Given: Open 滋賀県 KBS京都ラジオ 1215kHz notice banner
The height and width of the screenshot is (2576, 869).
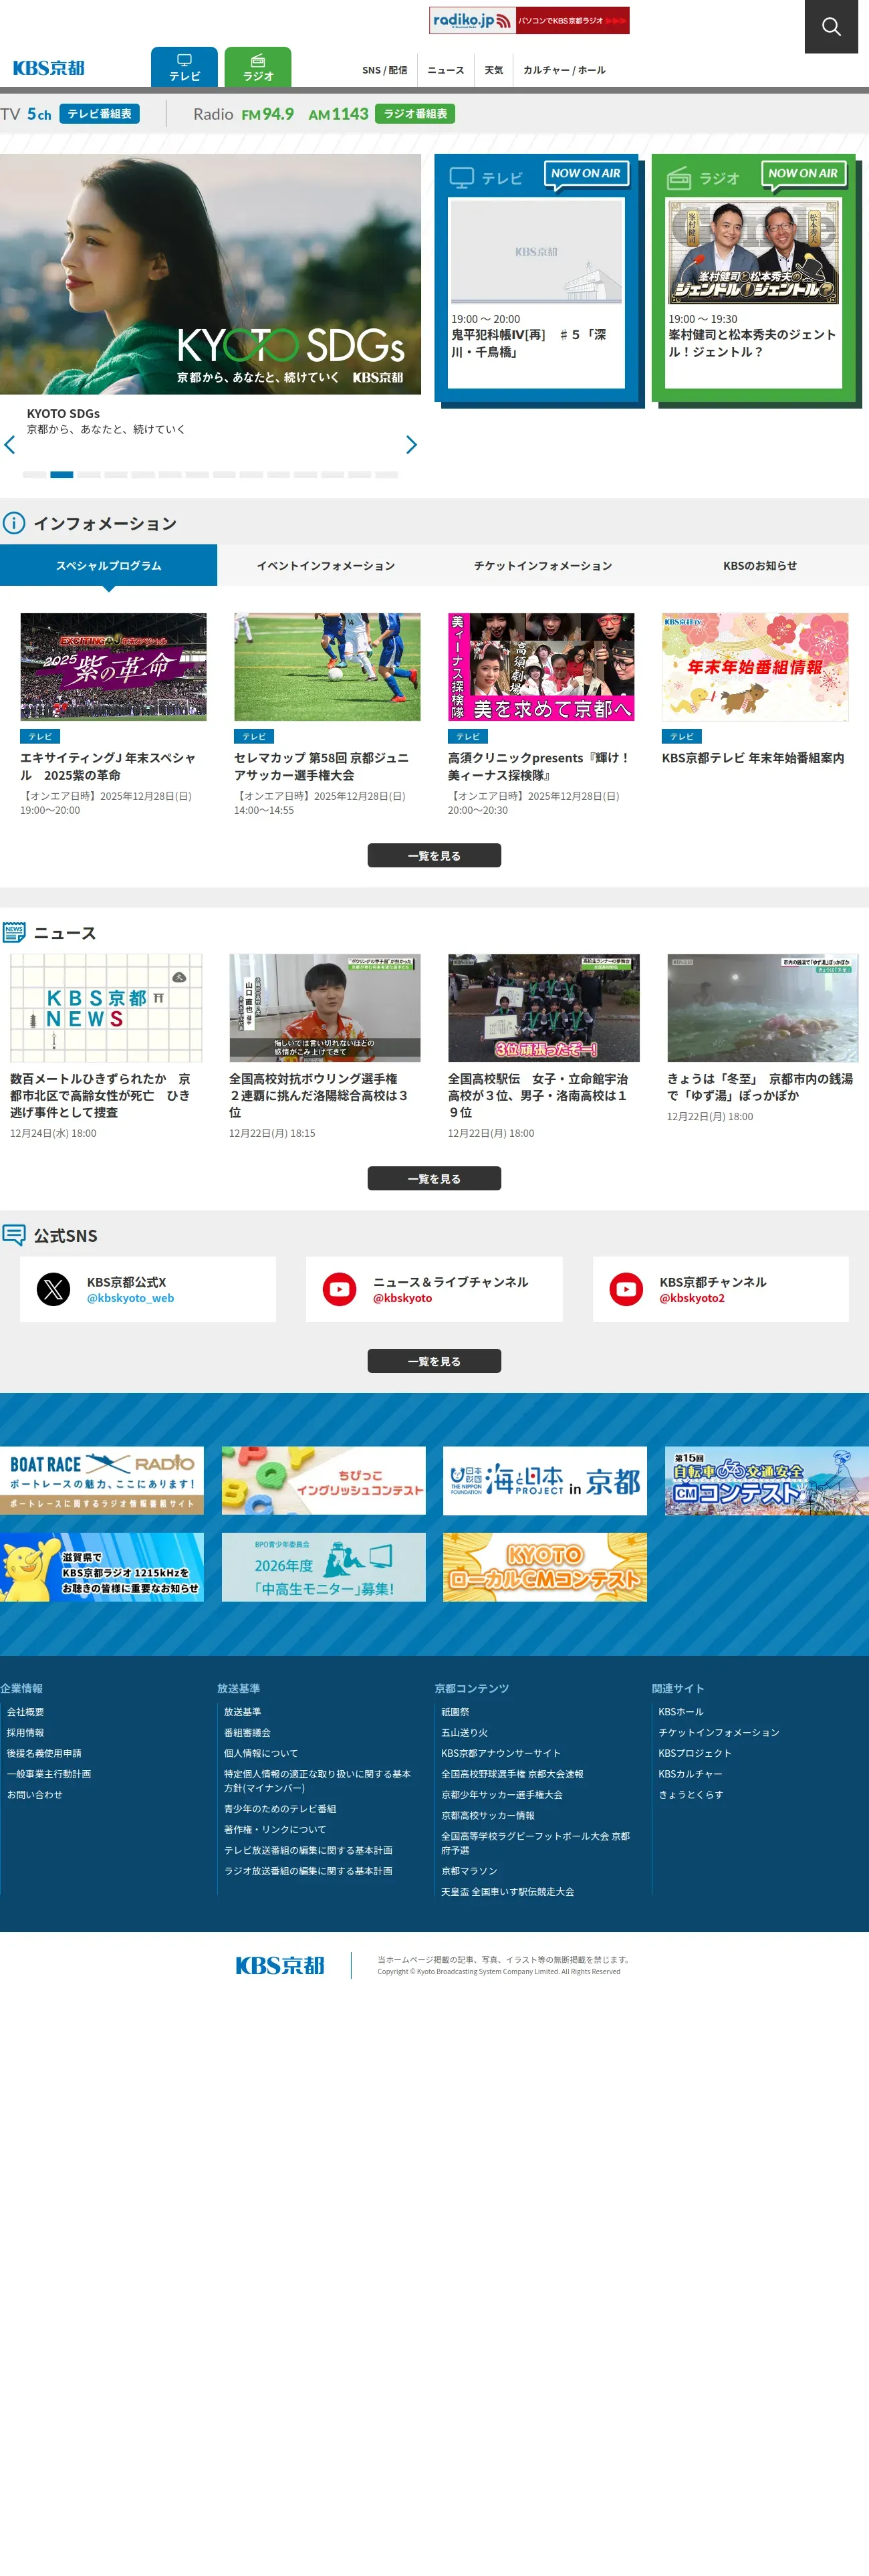Looking at the screenshot, I should pyautogui.click(x=102, y=1567).
